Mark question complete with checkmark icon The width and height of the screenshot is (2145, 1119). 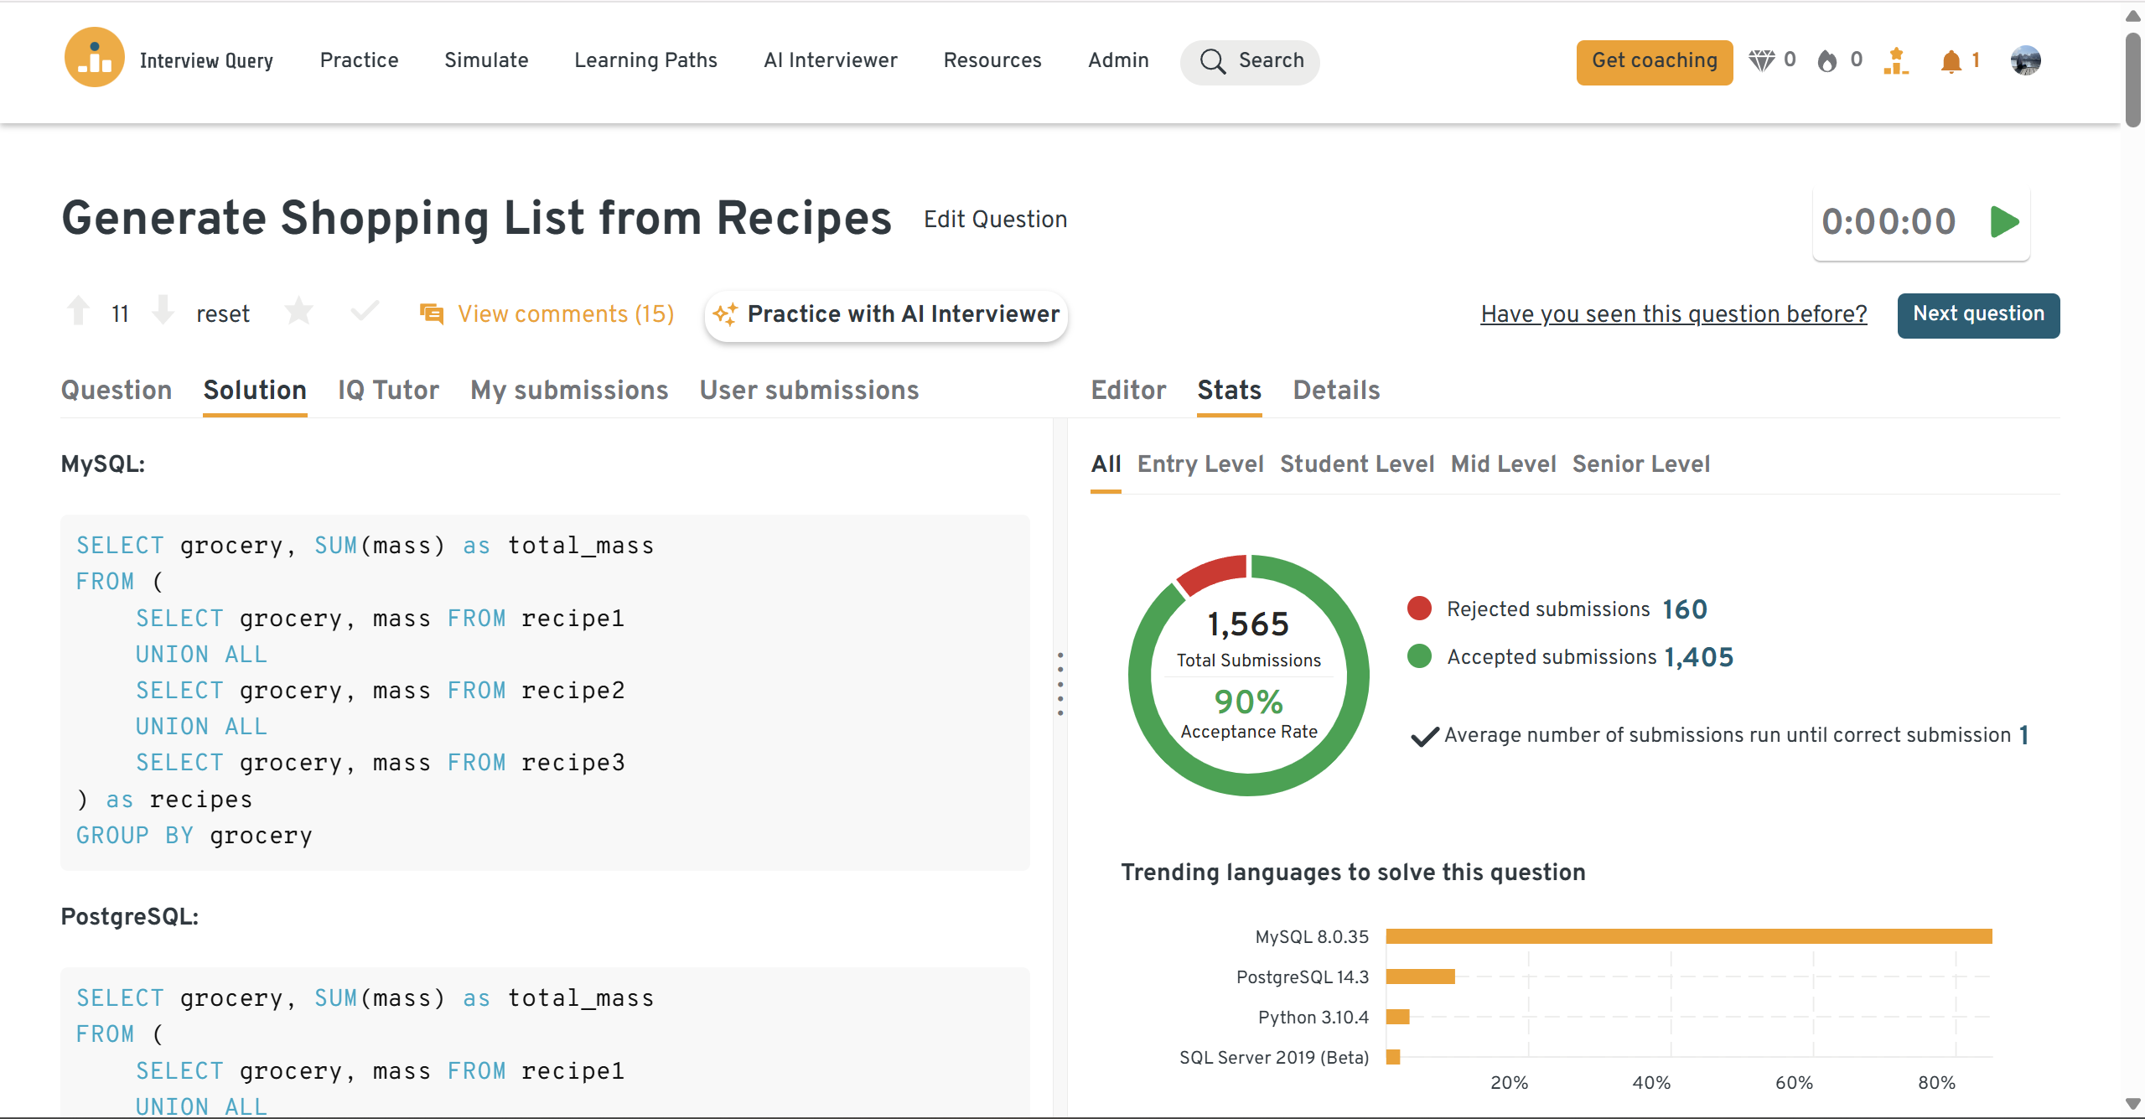pyautogui.click(x=365, y=312)
